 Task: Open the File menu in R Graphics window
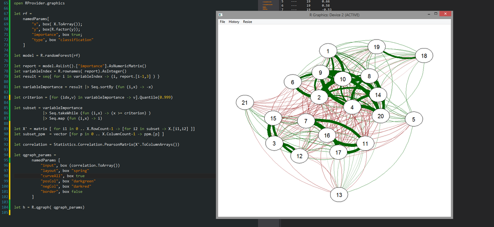point(222,22)
